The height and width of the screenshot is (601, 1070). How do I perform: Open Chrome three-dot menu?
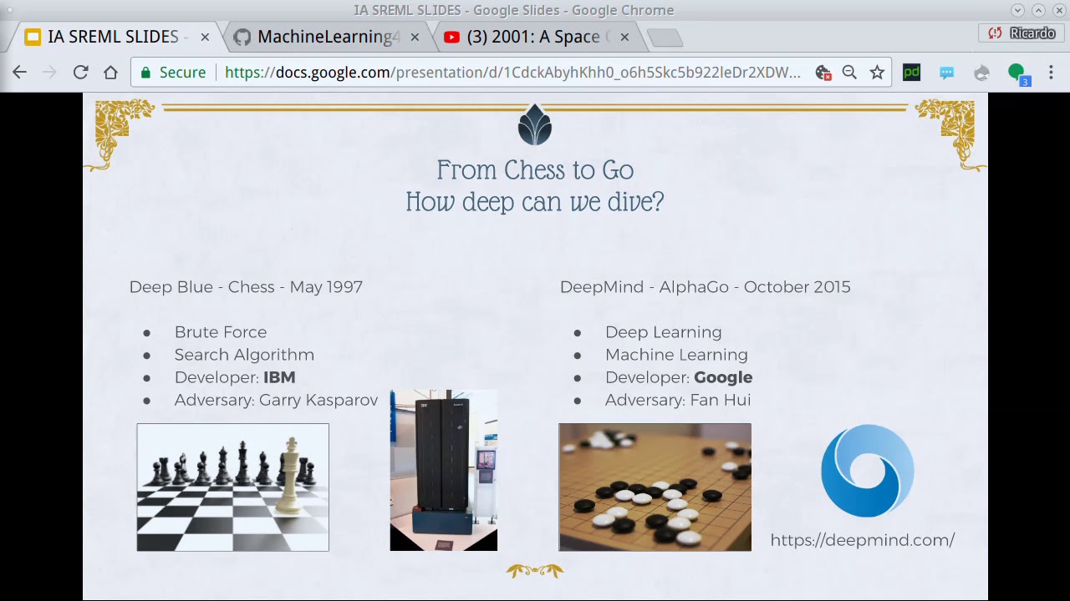point(1051,73)
